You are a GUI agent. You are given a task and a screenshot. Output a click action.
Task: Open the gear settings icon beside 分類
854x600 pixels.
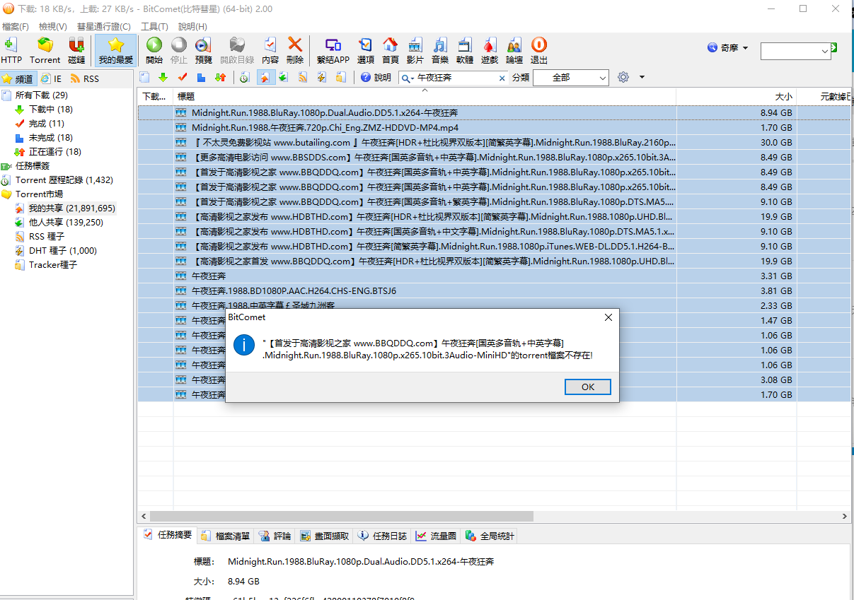(x=623, y=77)
